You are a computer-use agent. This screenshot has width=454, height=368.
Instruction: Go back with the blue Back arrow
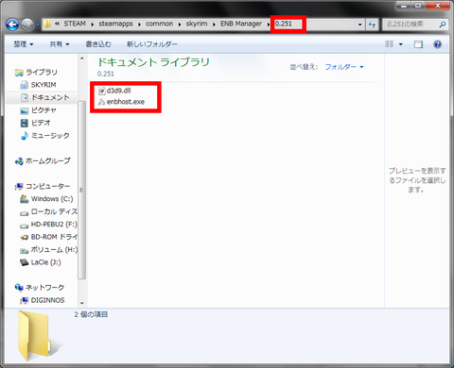[12, 25]
